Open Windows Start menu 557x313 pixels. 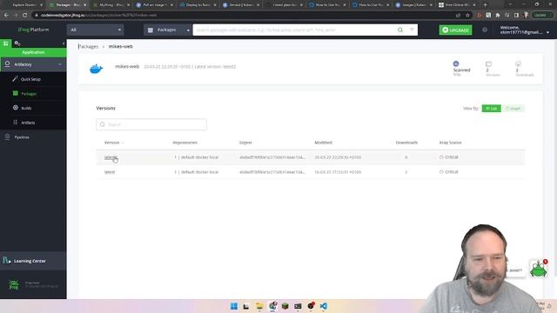[234, 306]
